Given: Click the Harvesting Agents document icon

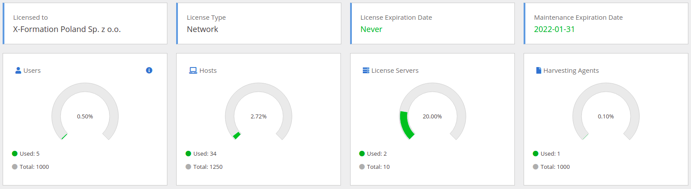Looking at the screenshot, I should [x=539, y=70].
